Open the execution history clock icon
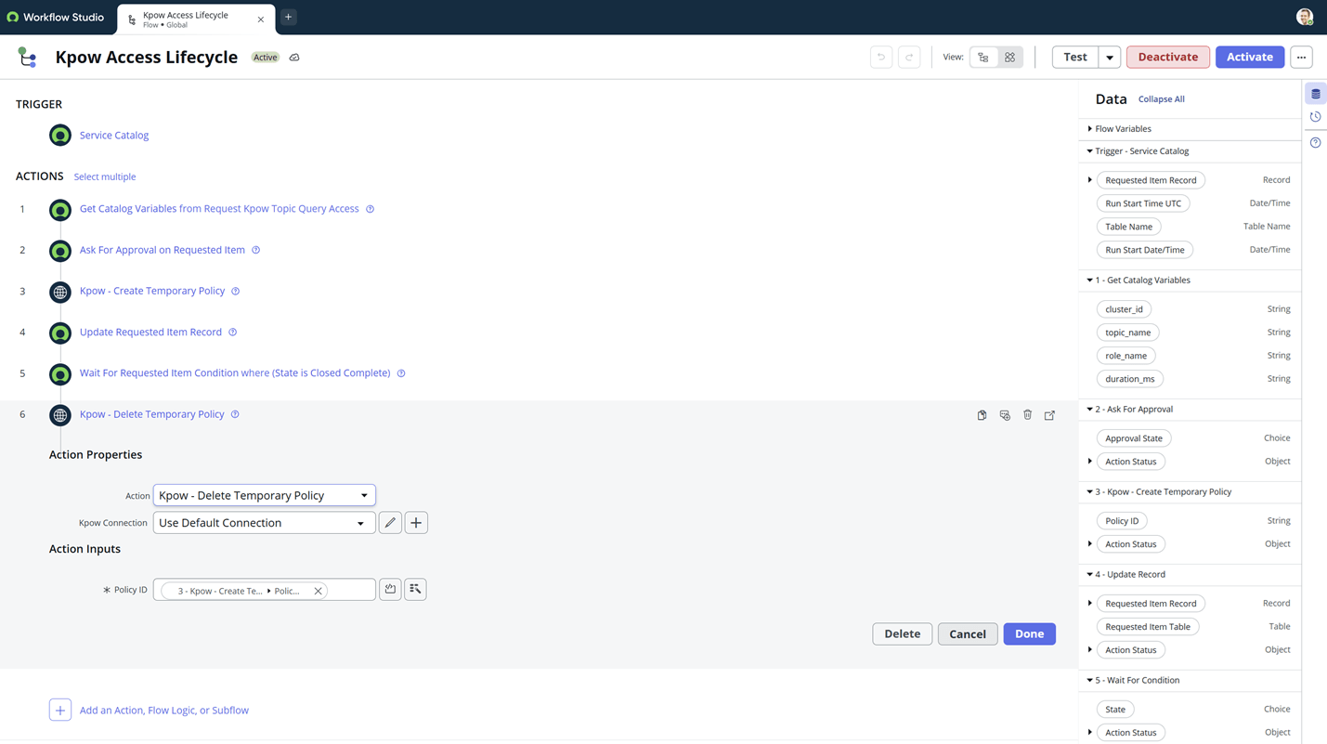 1316,117
